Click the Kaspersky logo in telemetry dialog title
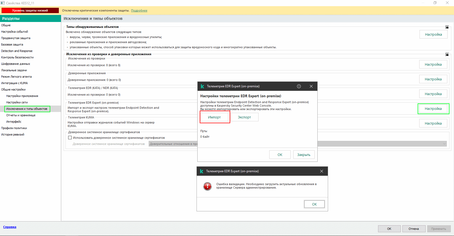The image size is (454, 236). point(202,86)
